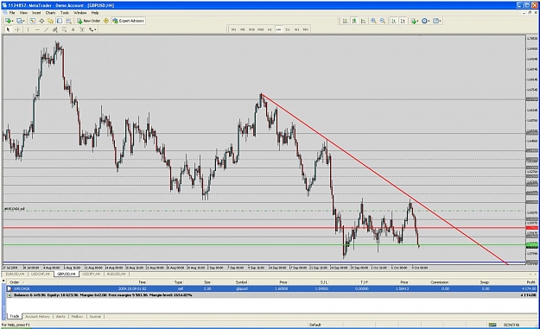540x329 pixels.
Task: Toggle the Auto Scroll icon
Action: pyautogui.click(x=394, y=21)
